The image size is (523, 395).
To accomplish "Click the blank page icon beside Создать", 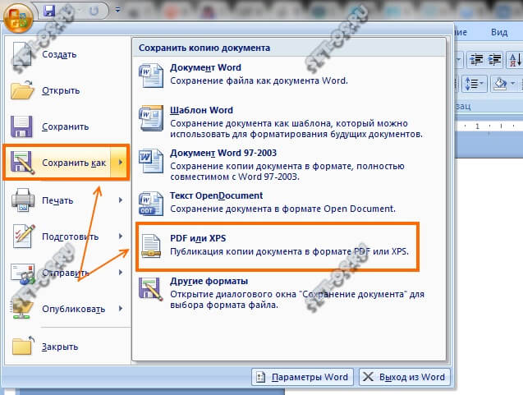I will pos(22,54).
